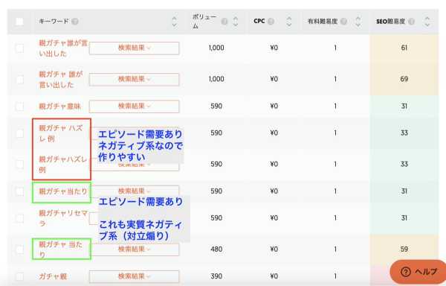Click the info icon beside 有料難易度 header
Viewport: 446px width, 286px height.
[343, 22]
